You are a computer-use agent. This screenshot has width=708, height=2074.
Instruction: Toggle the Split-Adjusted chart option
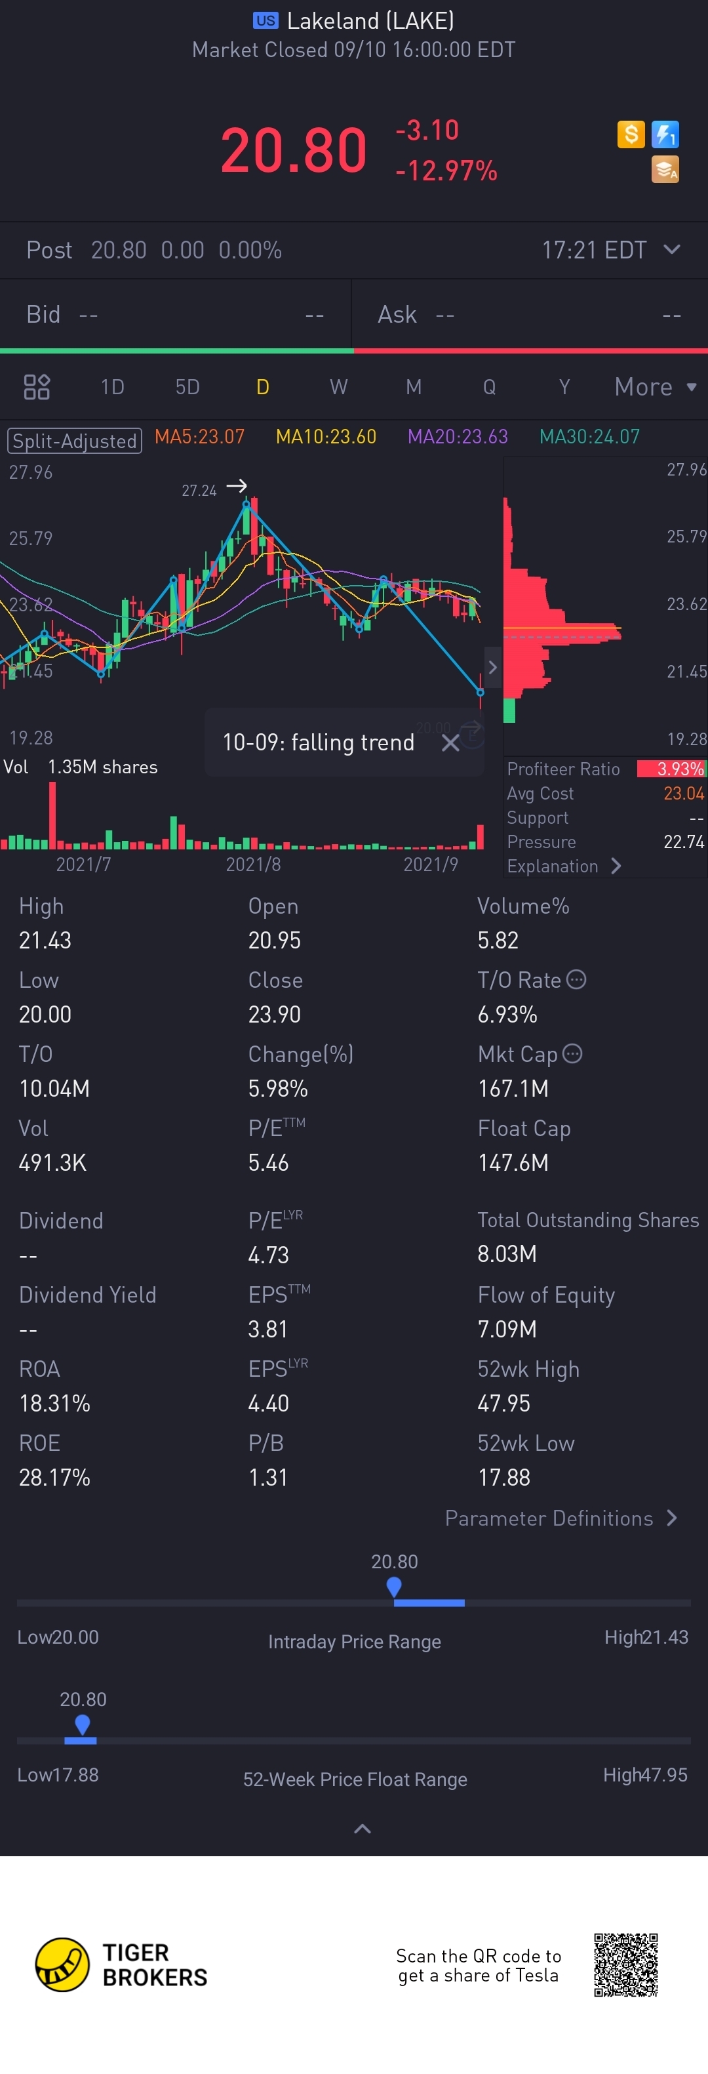pyautogui.click(x=75, y=440)
